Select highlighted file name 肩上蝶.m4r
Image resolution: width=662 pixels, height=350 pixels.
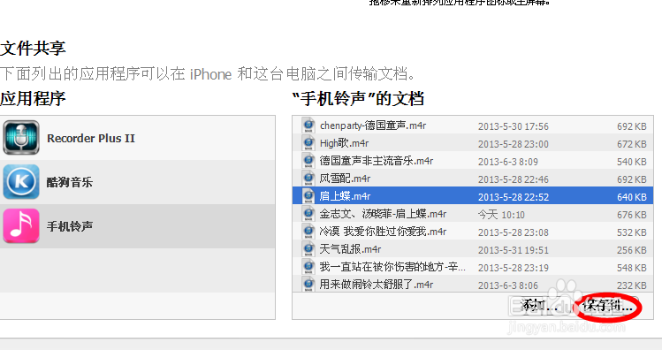(x=345, y=197)
